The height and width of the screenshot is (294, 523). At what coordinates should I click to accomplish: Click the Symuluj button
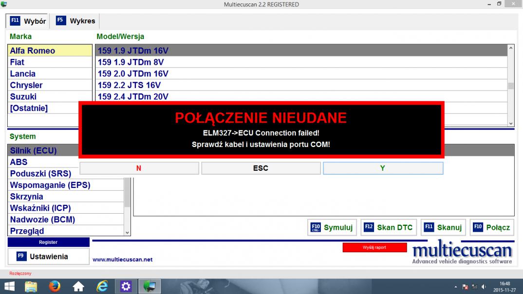tap(332, 228)
